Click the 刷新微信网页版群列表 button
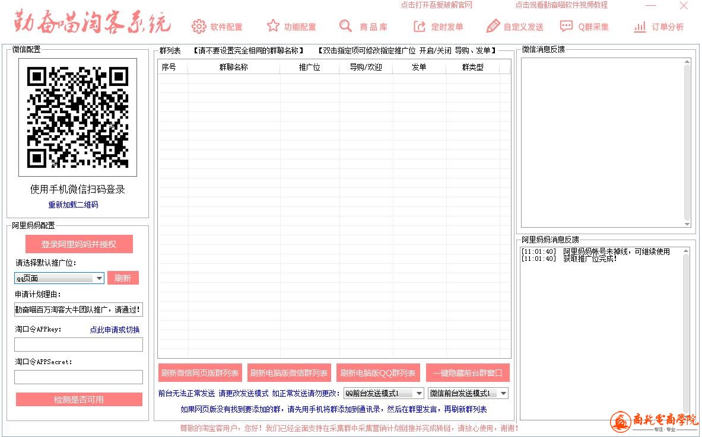This screenshot has width=702, height=437. tap(200, 372)
